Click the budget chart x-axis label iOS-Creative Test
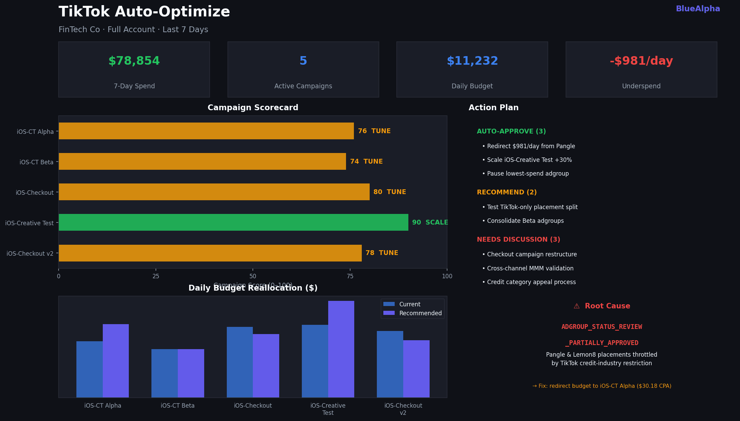The image size is (740, 421). pos(328,409)
